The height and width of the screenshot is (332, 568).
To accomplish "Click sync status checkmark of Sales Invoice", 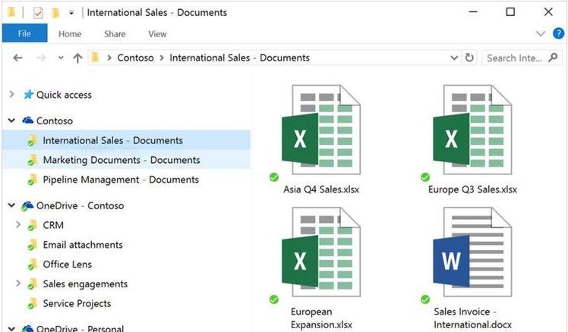I will tap(425, 299).
